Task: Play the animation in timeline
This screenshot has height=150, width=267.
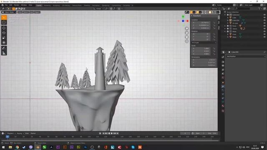Action: click(112, 133)
